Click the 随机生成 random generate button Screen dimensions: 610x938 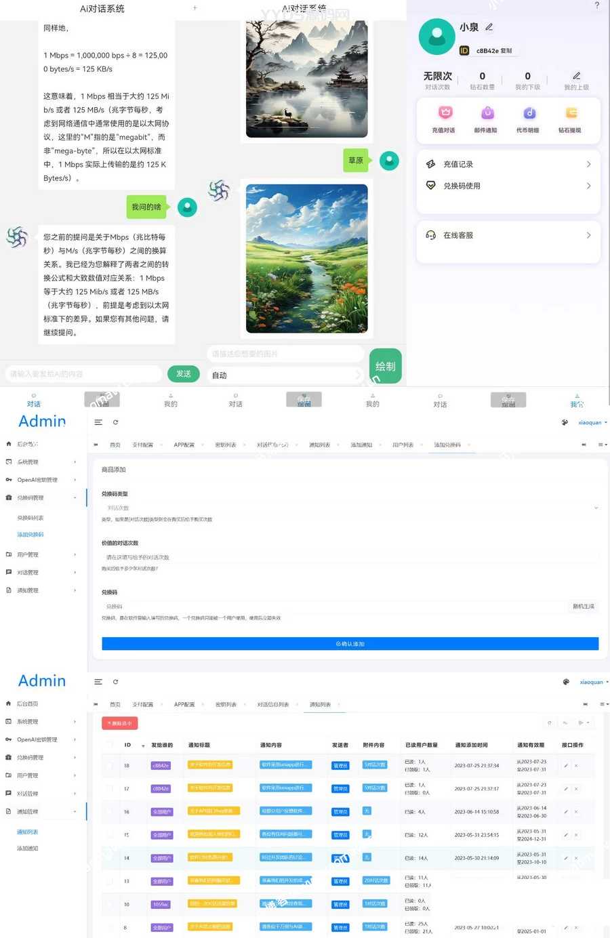tap(584, 607)
